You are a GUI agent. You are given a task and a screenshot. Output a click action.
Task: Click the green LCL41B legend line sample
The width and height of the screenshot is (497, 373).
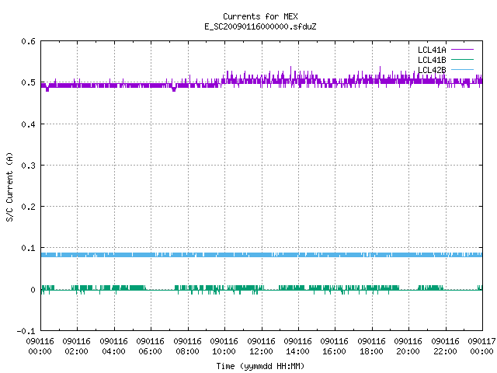click(x=462, y=59)
